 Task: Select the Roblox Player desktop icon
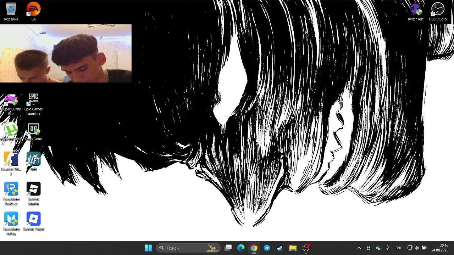coord(33,222)
